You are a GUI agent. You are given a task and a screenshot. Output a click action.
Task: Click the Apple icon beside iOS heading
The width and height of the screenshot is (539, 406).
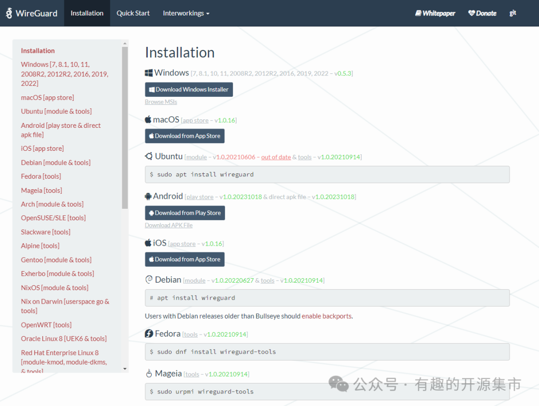tap(148, 243)
